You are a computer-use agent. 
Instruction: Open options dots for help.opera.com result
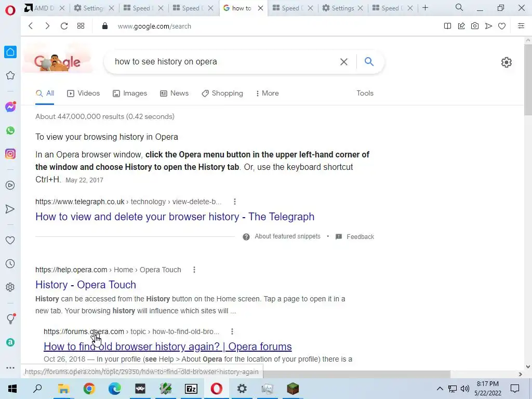tap(194, 270)
